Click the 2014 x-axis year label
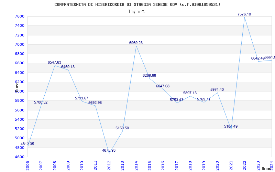This screenshot has width=275, height=172. 136,165
